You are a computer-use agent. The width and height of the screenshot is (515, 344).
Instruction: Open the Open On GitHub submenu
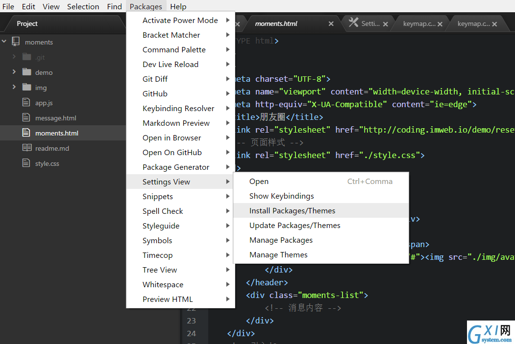180,153
